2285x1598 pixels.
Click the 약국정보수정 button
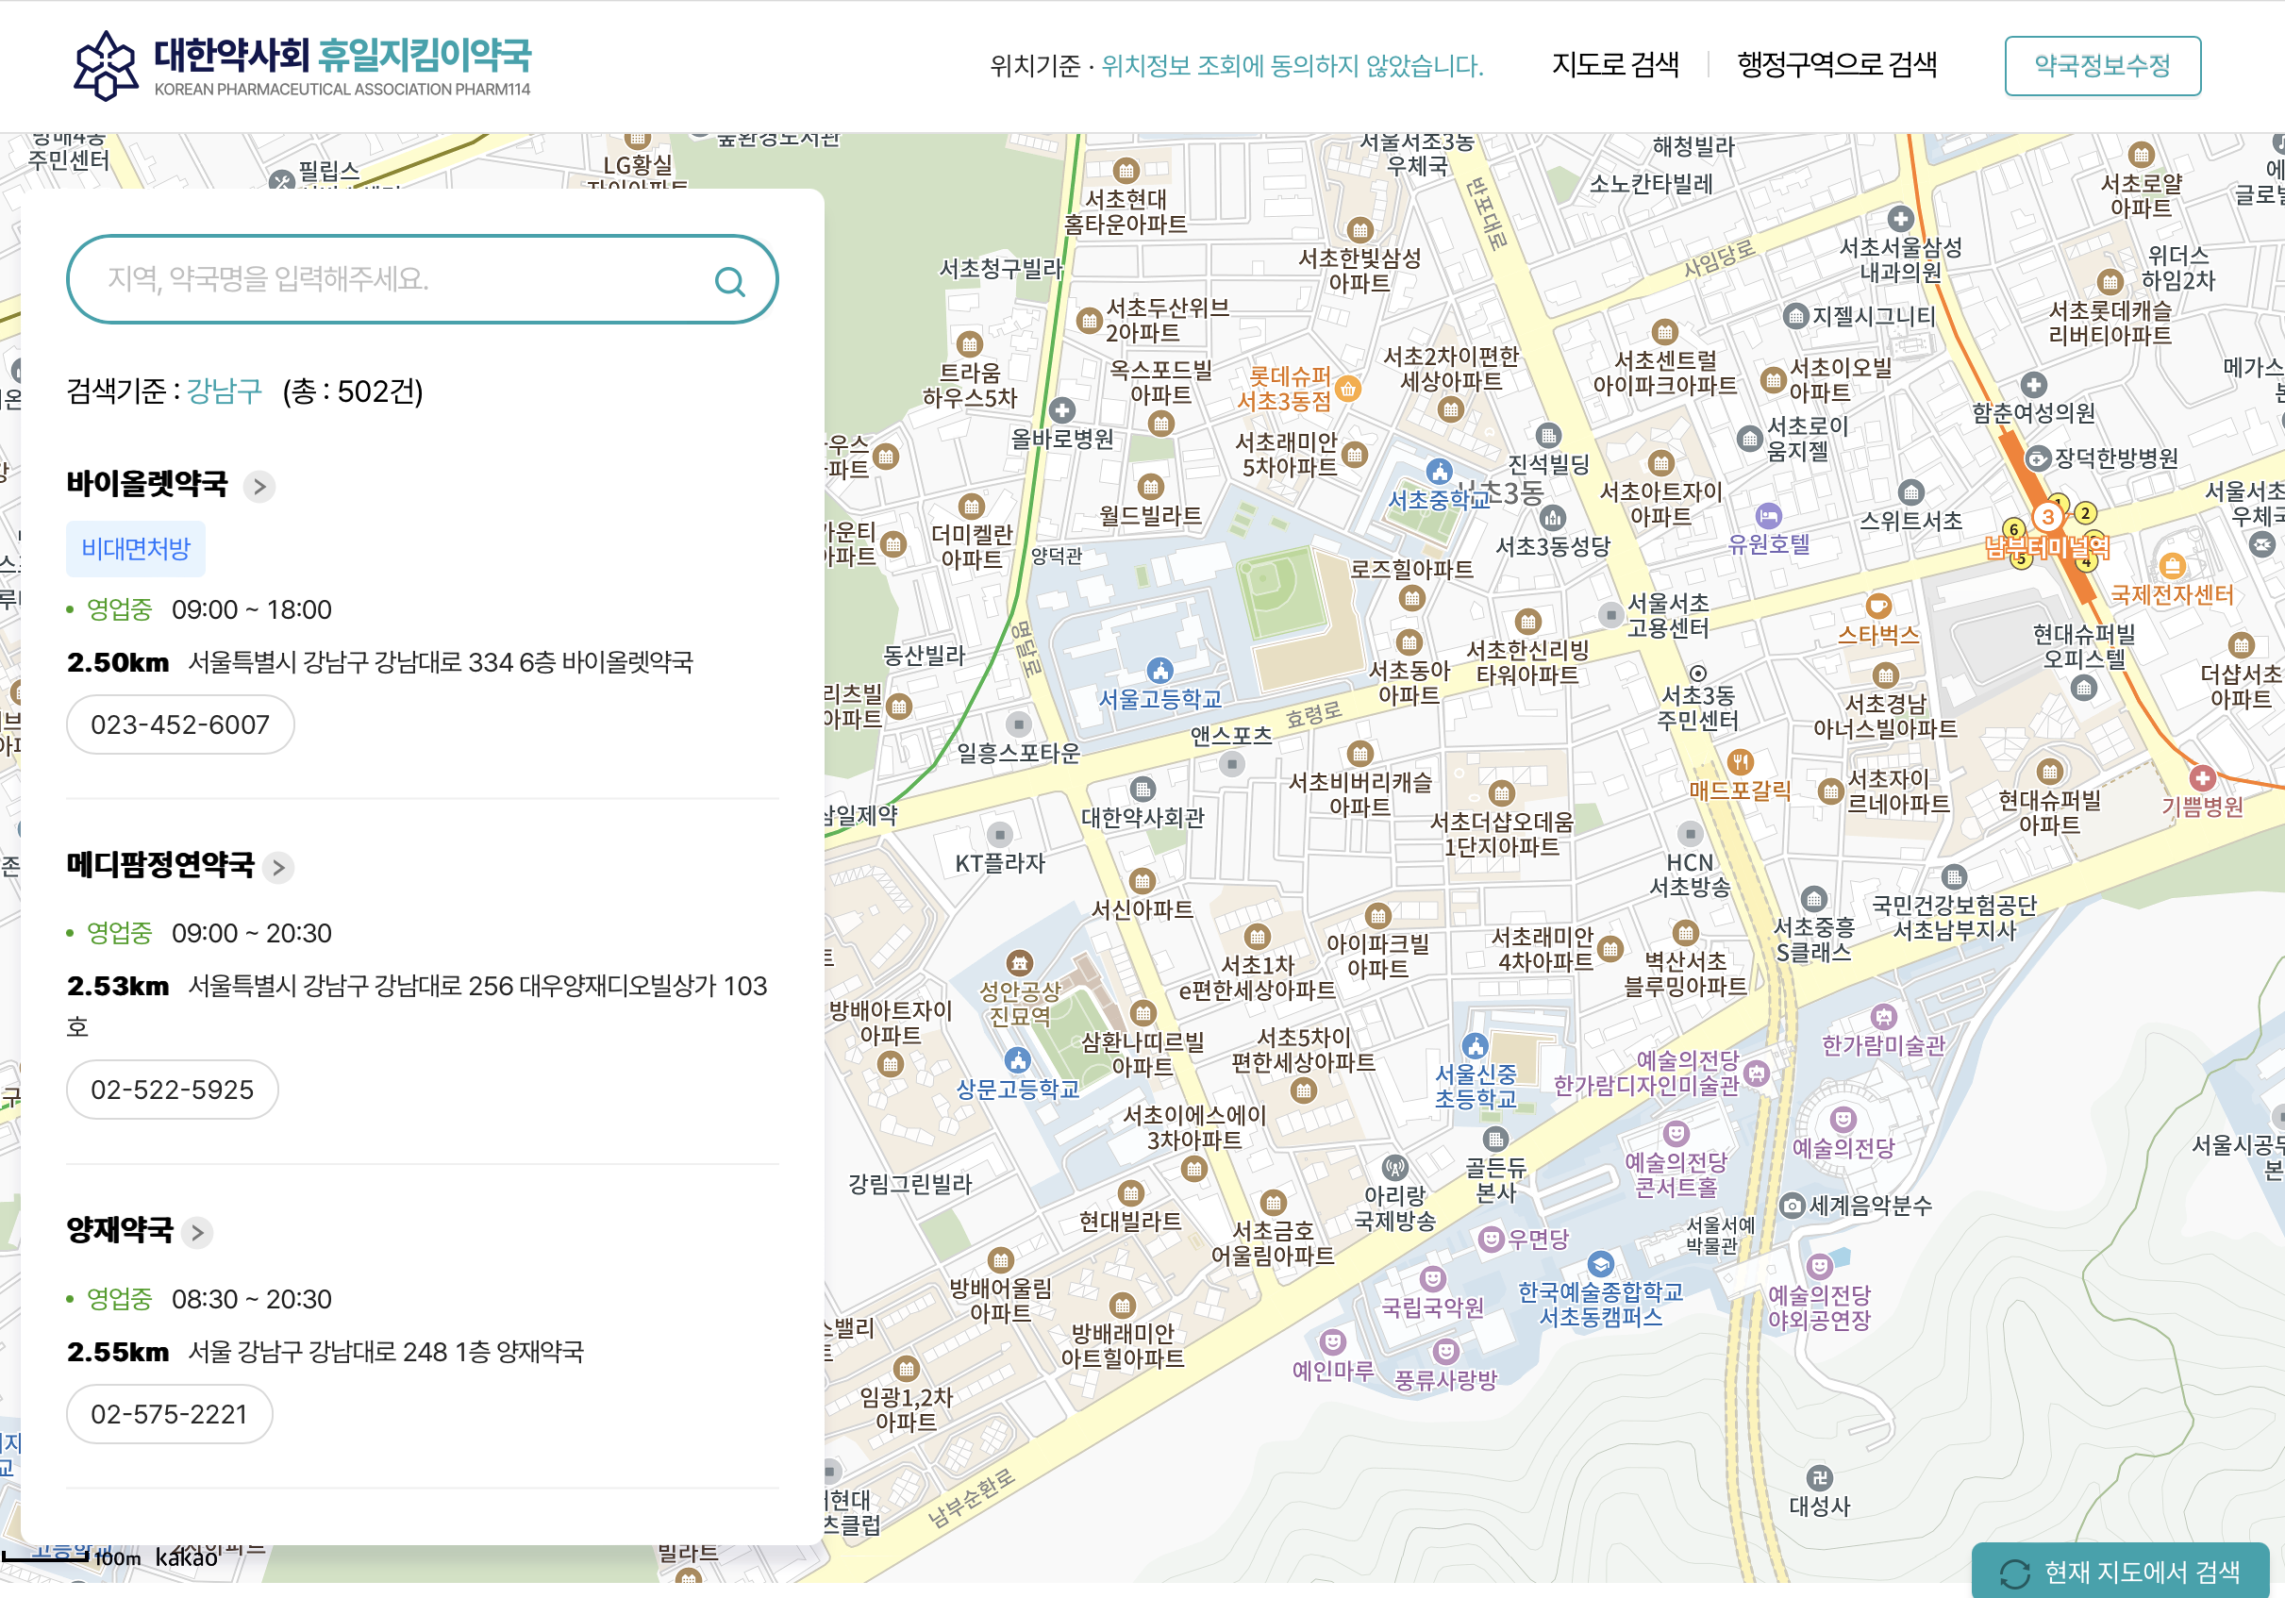(x=2101, y=66)
